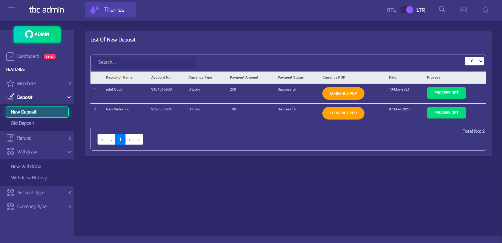Image resolution: width=502 pixels, height=243 pixels.
Task: Open the hamburger menu icon
Action: tap(12, 10)
